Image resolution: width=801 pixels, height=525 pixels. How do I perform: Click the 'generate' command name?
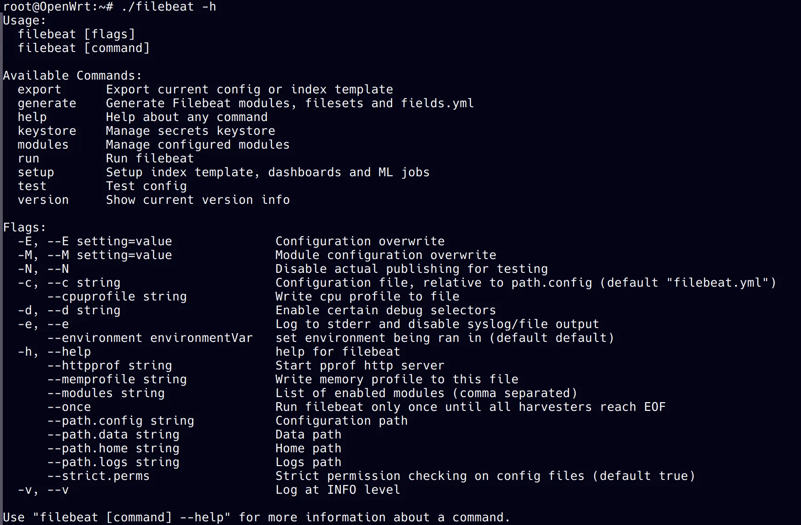click(x=47, y=104)
